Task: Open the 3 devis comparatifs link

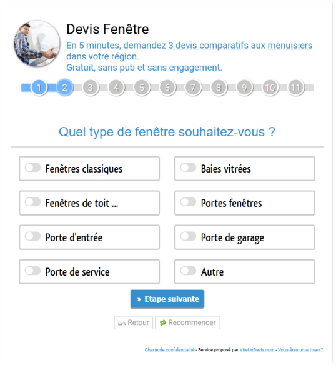Action: [208, 46]
